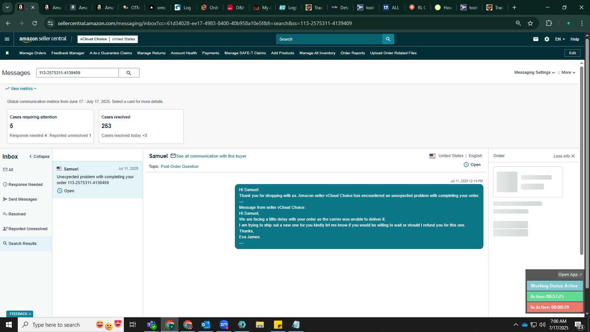
Task: Bookmark this page with the star icon
Action: (x=530, y=23)
